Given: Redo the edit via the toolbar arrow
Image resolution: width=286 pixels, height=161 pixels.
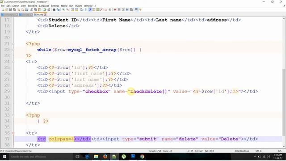Looking at the screenshot, I should click(49, 9).
